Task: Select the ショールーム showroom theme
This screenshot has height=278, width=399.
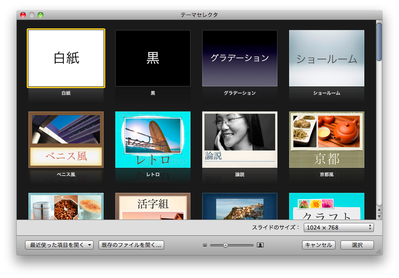Action: pos(326,58)
